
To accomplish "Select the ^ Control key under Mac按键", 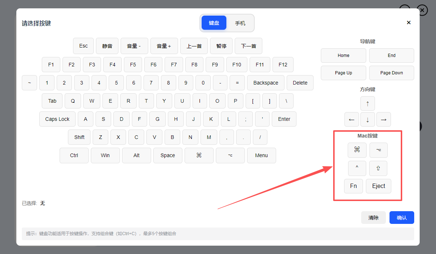I will (357, 168).
